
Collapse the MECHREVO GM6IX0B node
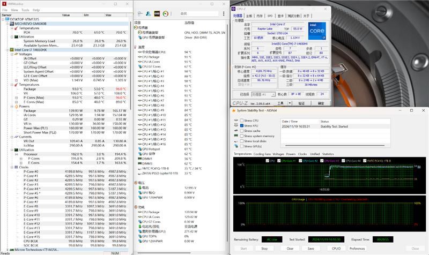8,24
